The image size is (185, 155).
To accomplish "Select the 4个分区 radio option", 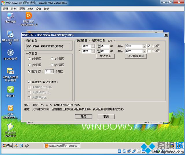I will [52, 58].
